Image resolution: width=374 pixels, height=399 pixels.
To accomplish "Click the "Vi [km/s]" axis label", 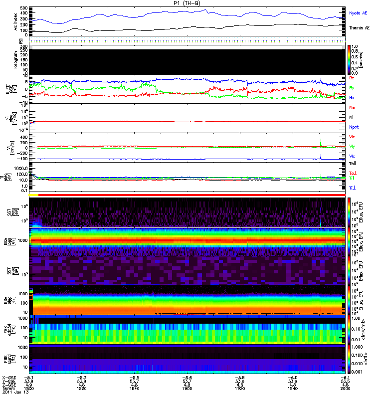I will coord(11,148).
